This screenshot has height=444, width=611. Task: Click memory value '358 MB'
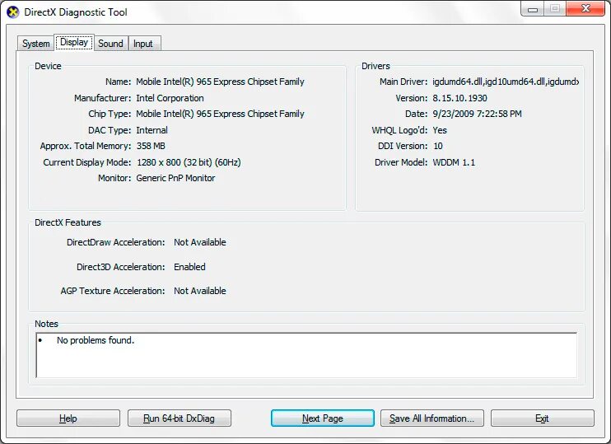coord(151,146)
